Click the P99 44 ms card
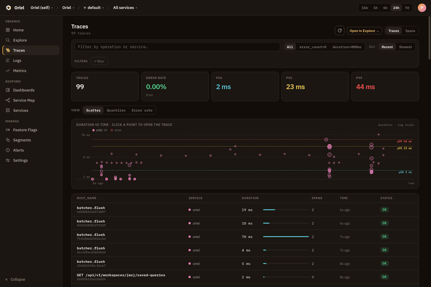The image size is (431, 287). (x=385, y=86)
